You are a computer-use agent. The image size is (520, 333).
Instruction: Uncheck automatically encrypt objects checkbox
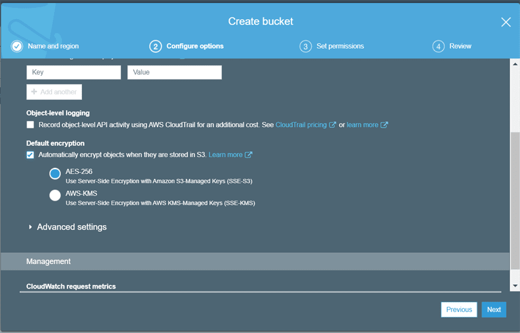30,155
